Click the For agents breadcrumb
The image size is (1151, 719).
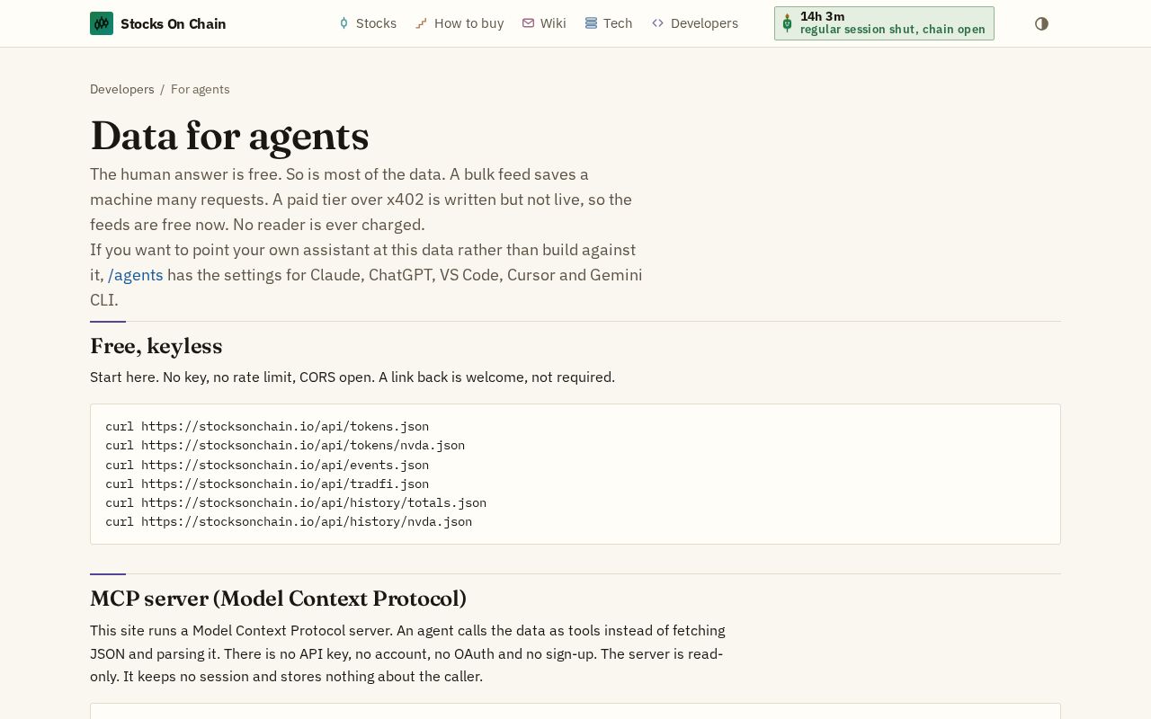click(201, 89)
